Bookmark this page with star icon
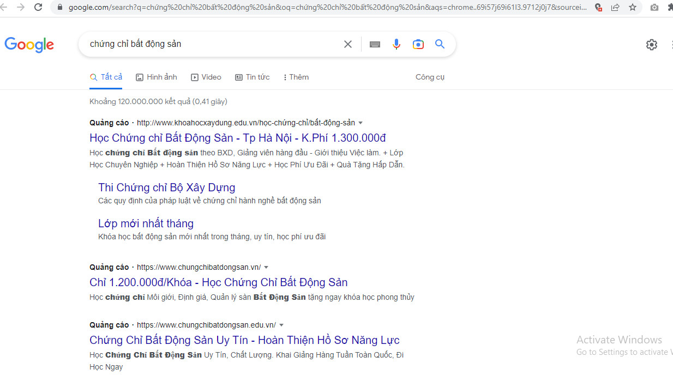This screenshot has height=375, width=673. tap(633, 7)
